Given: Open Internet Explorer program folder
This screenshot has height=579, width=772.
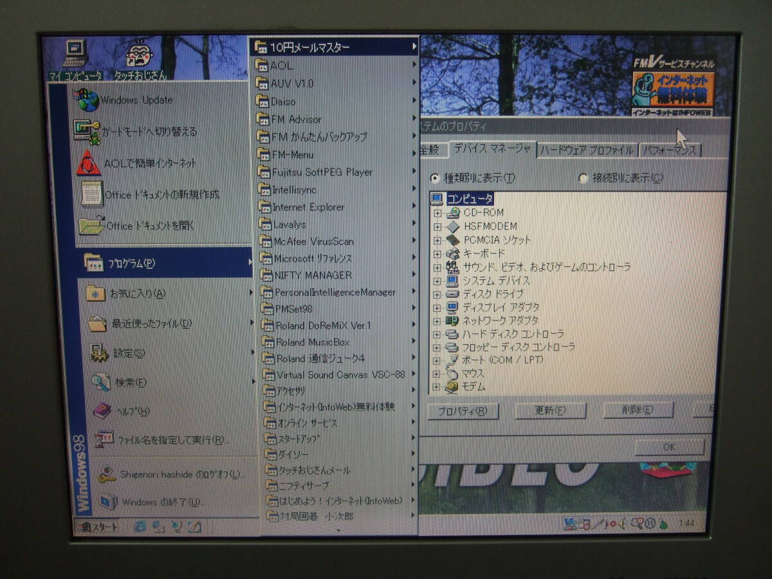Looking at the screenshot, I should (338, 207).
